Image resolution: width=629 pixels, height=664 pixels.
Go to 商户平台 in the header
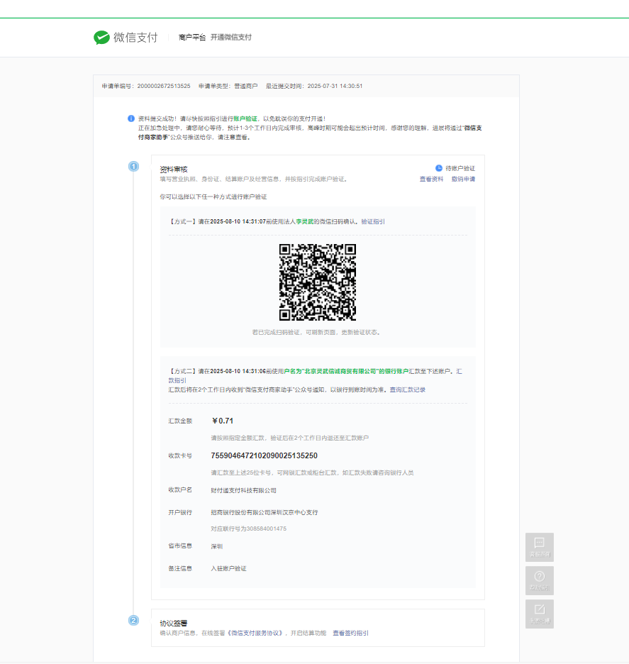click(x=191, y=38)
